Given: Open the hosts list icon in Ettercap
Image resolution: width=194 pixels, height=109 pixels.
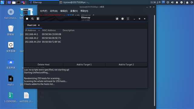Looking at the screenshot, I should click(x=38, y=19).
